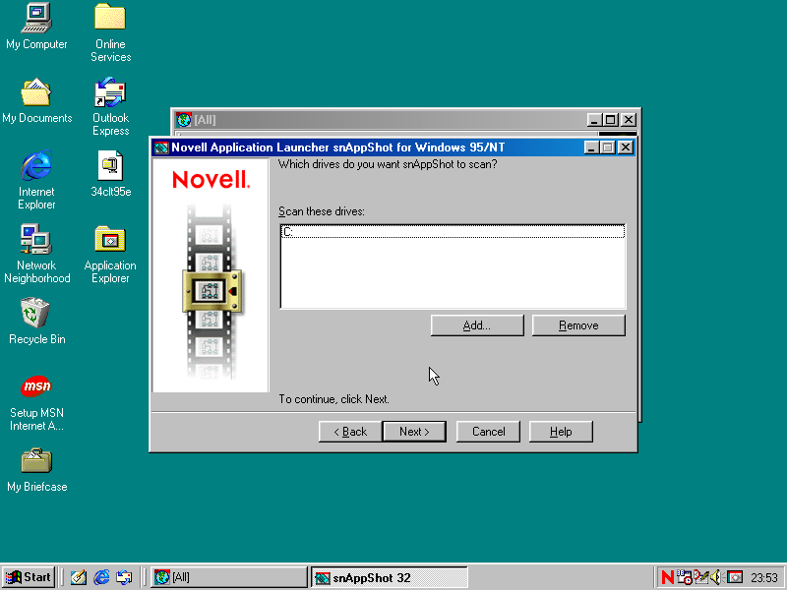Click the red Novell N tray icon
This screenshot has height=590, width=787.
[x=668, y=577]
